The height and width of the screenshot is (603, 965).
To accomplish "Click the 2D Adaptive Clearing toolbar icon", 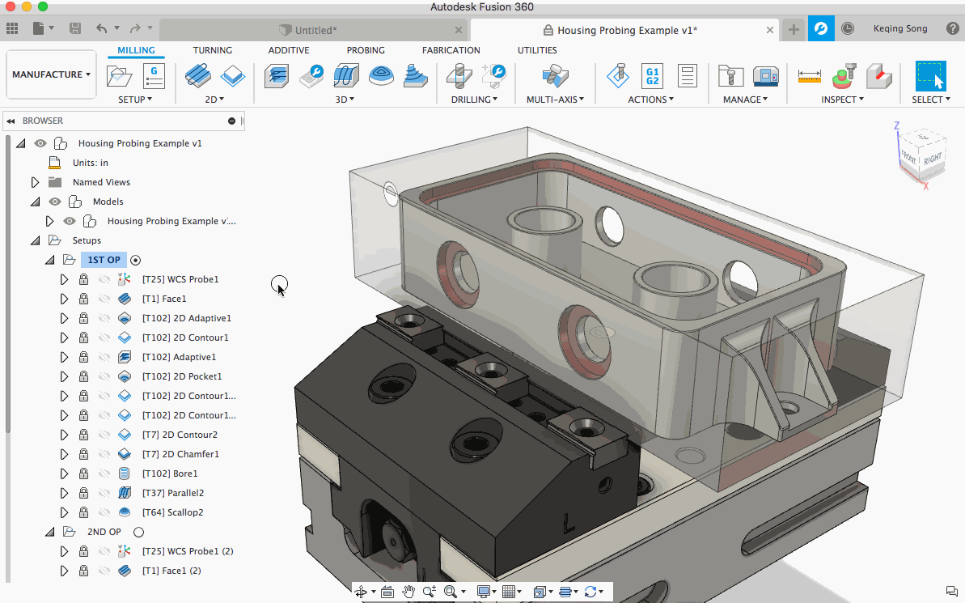I will coord(197,77).
